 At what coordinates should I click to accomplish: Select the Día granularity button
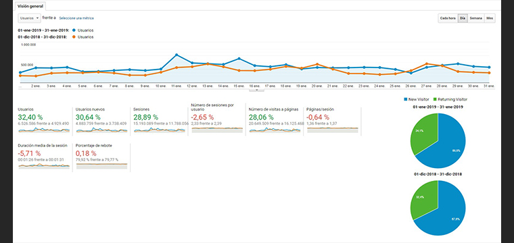coord(463,18)
